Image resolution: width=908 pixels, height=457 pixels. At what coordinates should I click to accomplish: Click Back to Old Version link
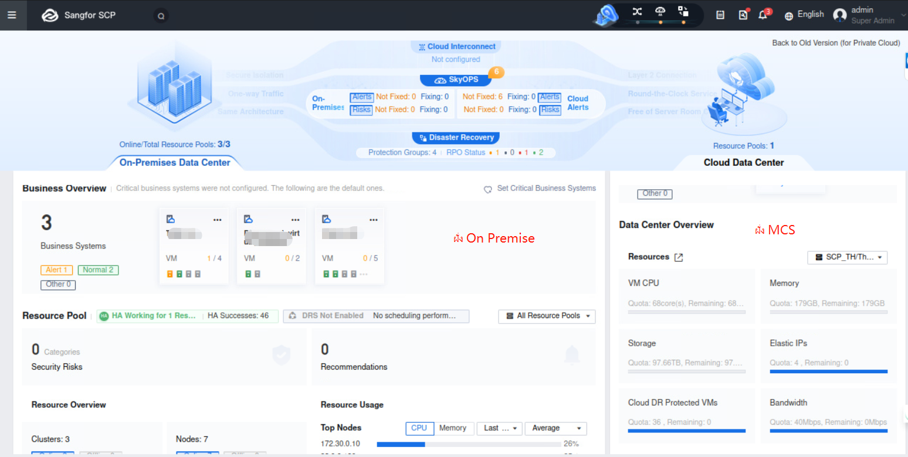click(x=836, y=43)
